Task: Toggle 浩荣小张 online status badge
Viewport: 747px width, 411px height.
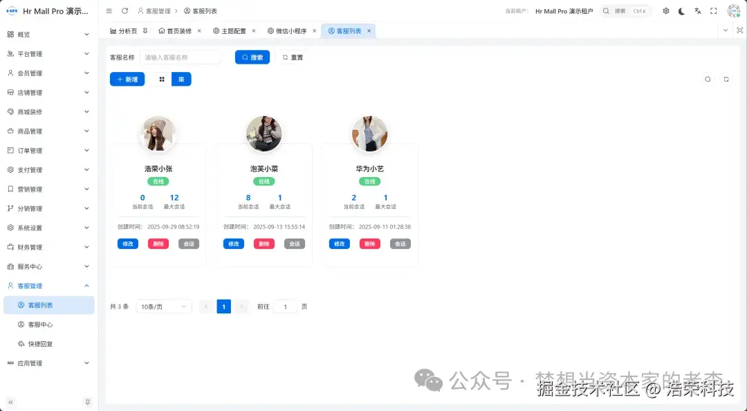Action: coord(158,181)
